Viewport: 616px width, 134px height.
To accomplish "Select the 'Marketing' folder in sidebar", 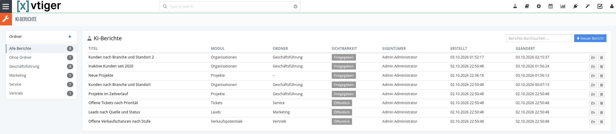I will (x=41, y=75).
